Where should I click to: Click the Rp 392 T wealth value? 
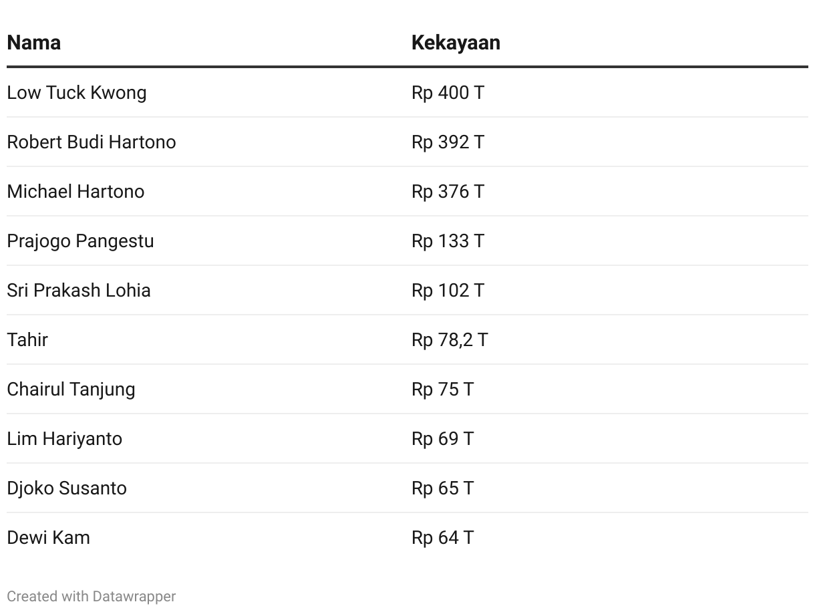[x=448, y=142]
